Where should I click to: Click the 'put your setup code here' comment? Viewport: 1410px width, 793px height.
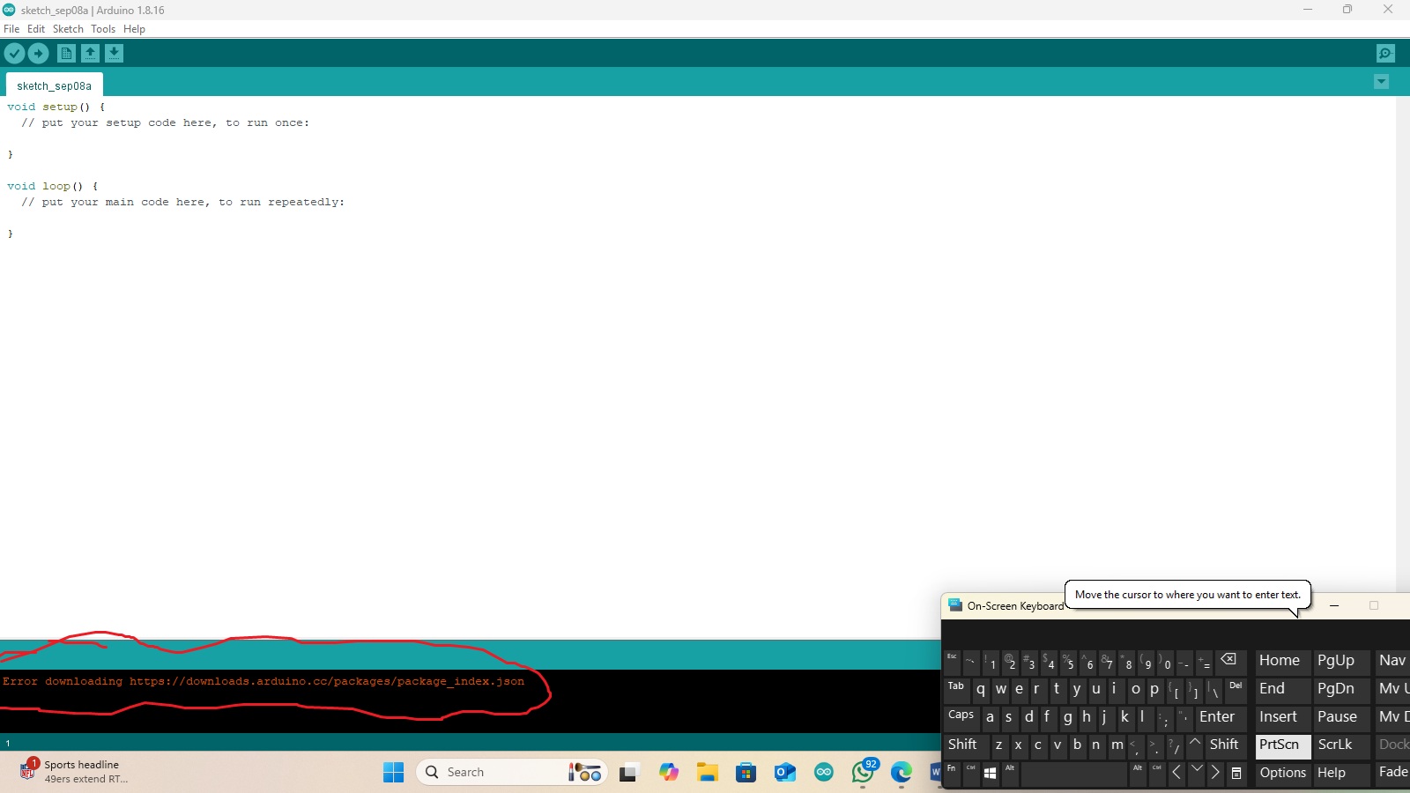pos(166,122)
